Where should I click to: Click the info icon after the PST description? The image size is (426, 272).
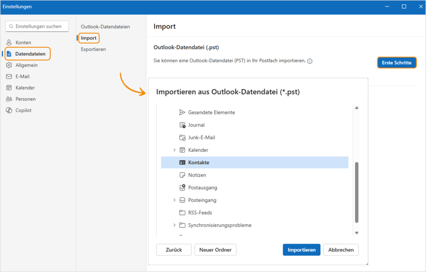(x=310, y=61)
